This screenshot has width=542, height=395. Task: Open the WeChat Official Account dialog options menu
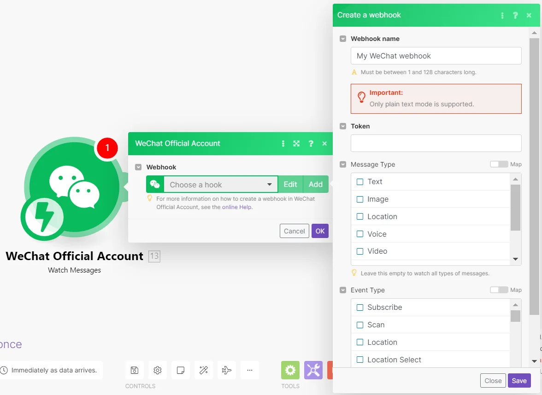283,144
